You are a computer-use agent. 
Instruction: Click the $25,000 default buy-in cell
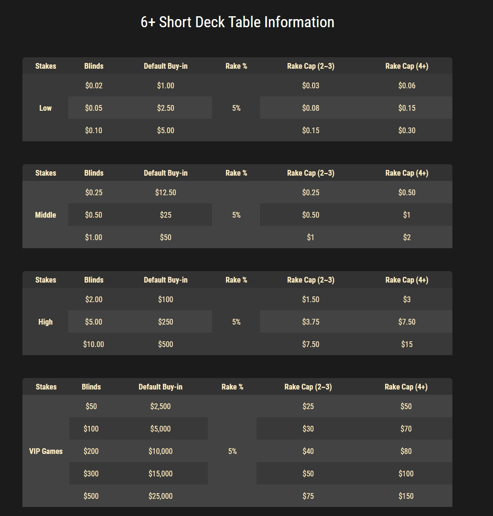tap(161, 496)
